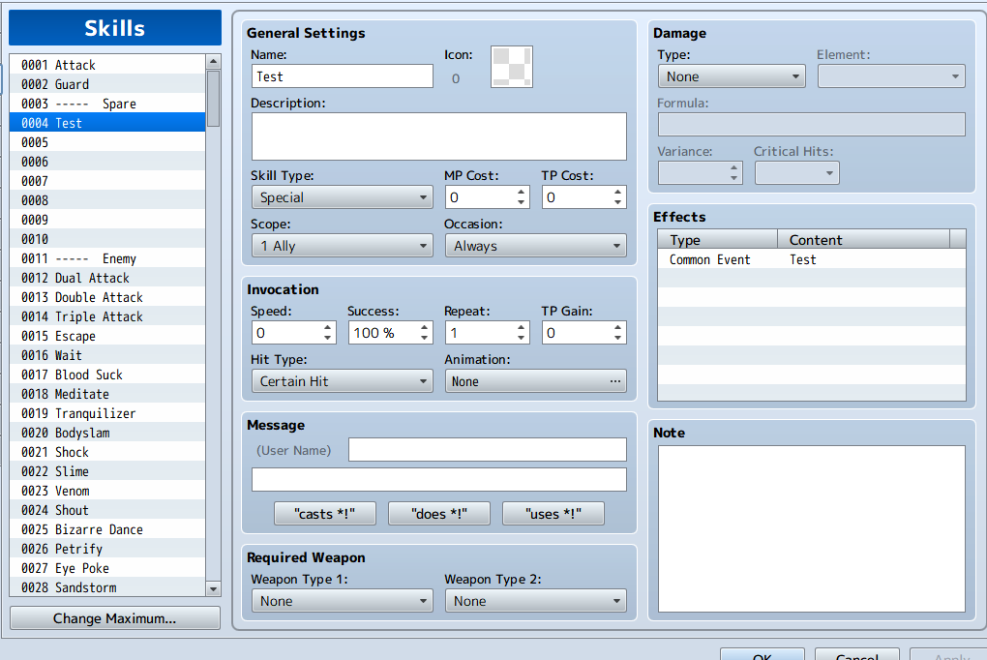Select skill 0023 Venom

coord(107,491)
